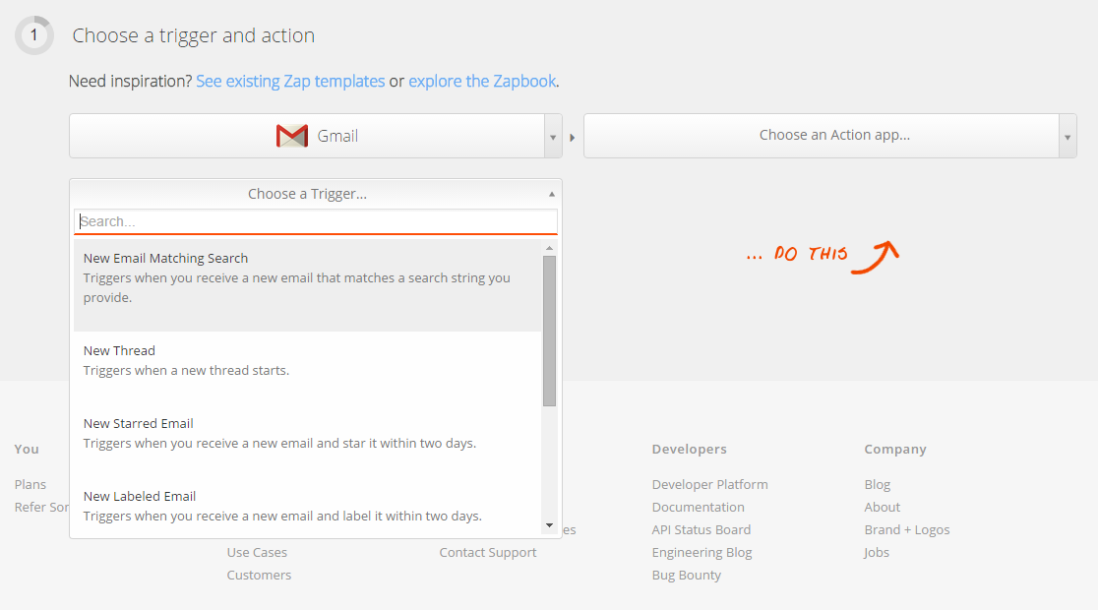This screenshot has width=1098, height=610.
Task: Open the Customers footer link
Action: 259,575
